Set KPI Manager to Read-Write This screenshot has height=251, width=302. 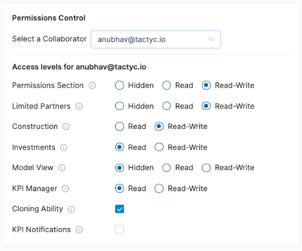tap(159, 188)
